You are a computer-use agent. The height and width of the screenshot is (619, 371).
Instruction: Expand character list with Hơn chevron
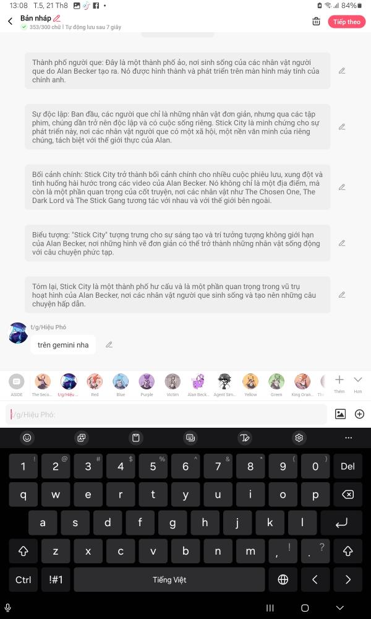coord(357,383)
